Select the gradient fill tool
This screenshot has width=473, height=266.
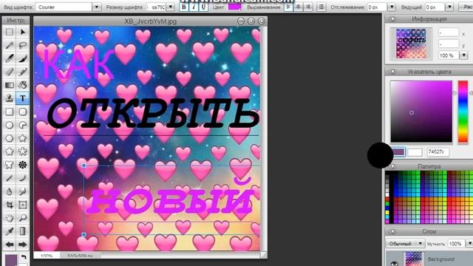(x=10, y=85)
